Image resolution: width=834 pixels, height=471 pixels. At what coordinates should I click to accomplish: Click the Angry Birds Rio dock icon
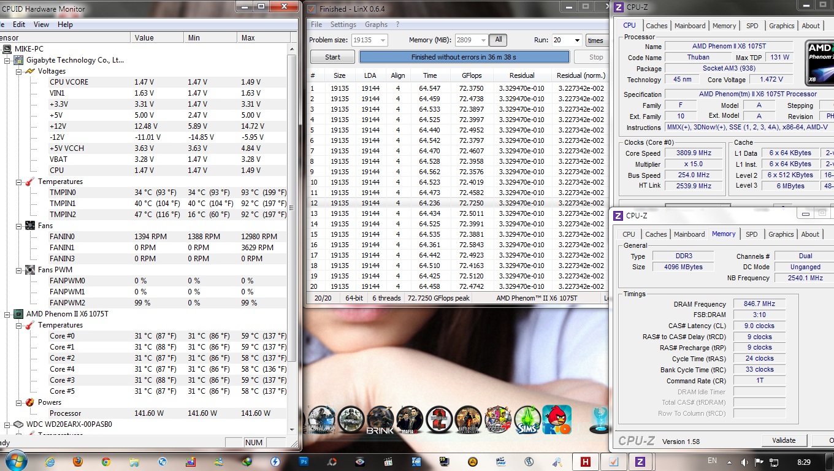pyautogui.click(x=556, y=420)
